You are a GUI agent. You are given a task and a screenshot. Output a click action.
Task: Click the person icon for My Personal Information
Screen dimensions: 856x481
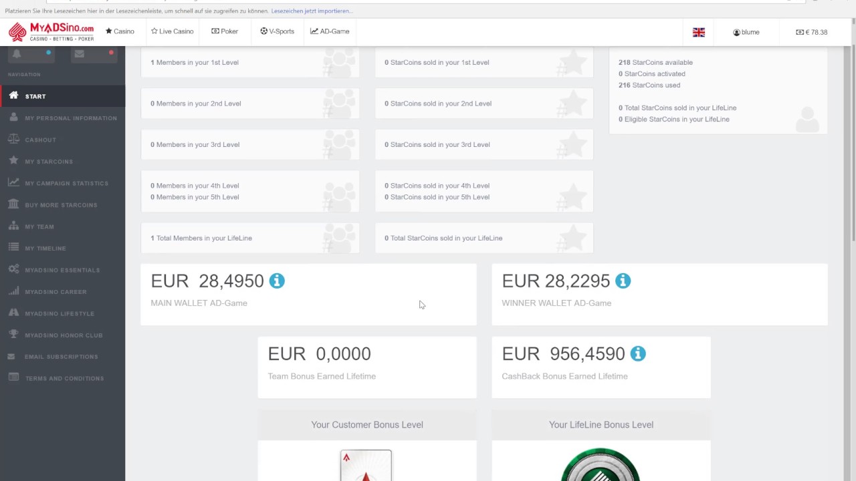13,118
